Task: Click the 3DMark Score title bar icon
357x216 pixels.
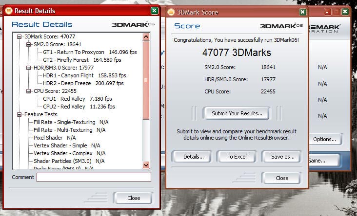Action: coord(171,12)
